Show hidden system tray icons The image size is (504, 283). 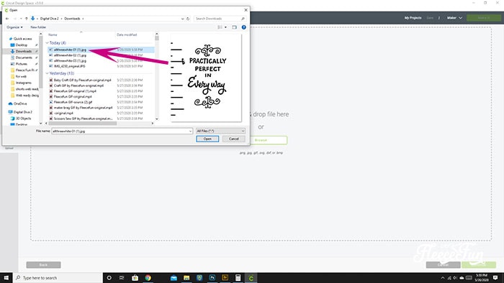coord(443,278)
